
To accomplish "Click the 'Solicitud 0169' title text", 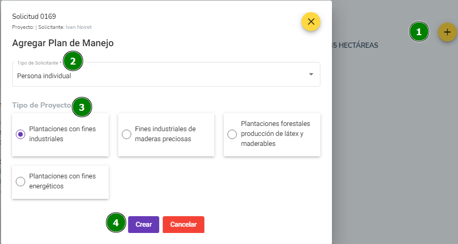I will [34, 16].
